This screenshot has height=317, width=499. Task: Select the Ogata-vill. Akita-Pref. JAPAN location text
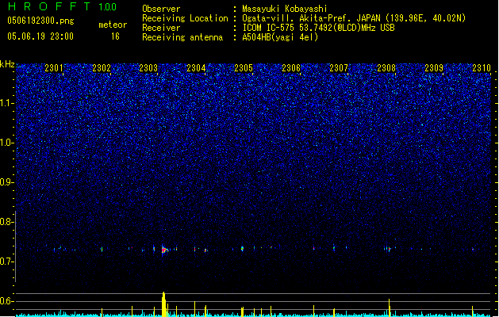[354, 18]
